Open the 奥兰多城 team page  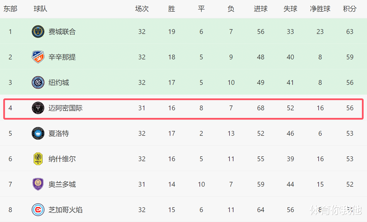tap(62, 184)
